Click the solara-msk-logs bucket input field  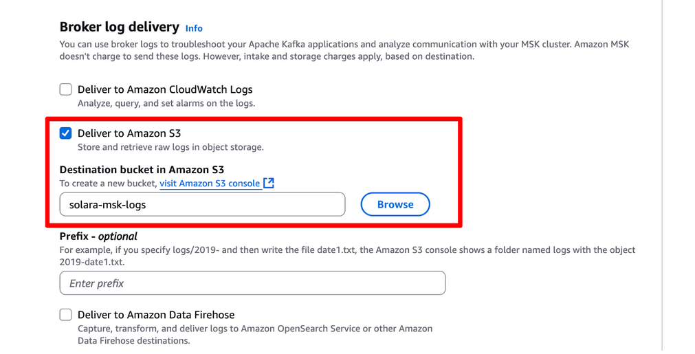(202, 205)
